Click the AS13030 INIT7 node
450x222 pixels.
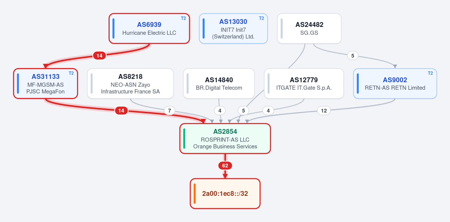pos(233,28)
